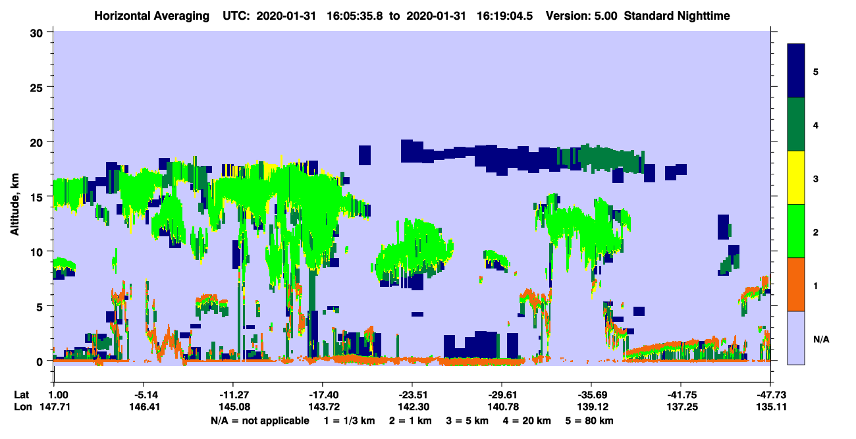The height and width of the screenshot is (439, 856).
Task: Click the colorbar label '3'
Action: (x=816, y=178)
